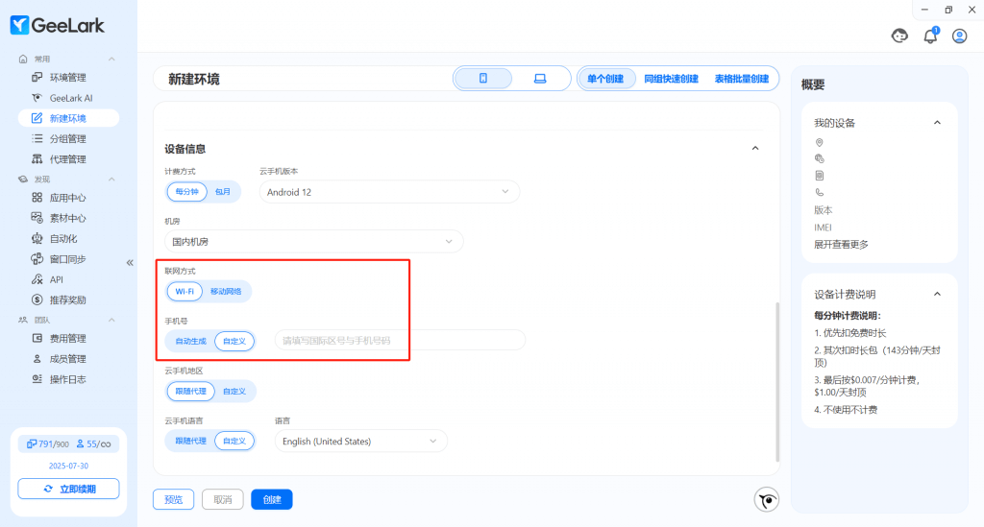Screen dimensions: 984x527
Task: Click the phone number input field
Action: [x=400, y=340]
